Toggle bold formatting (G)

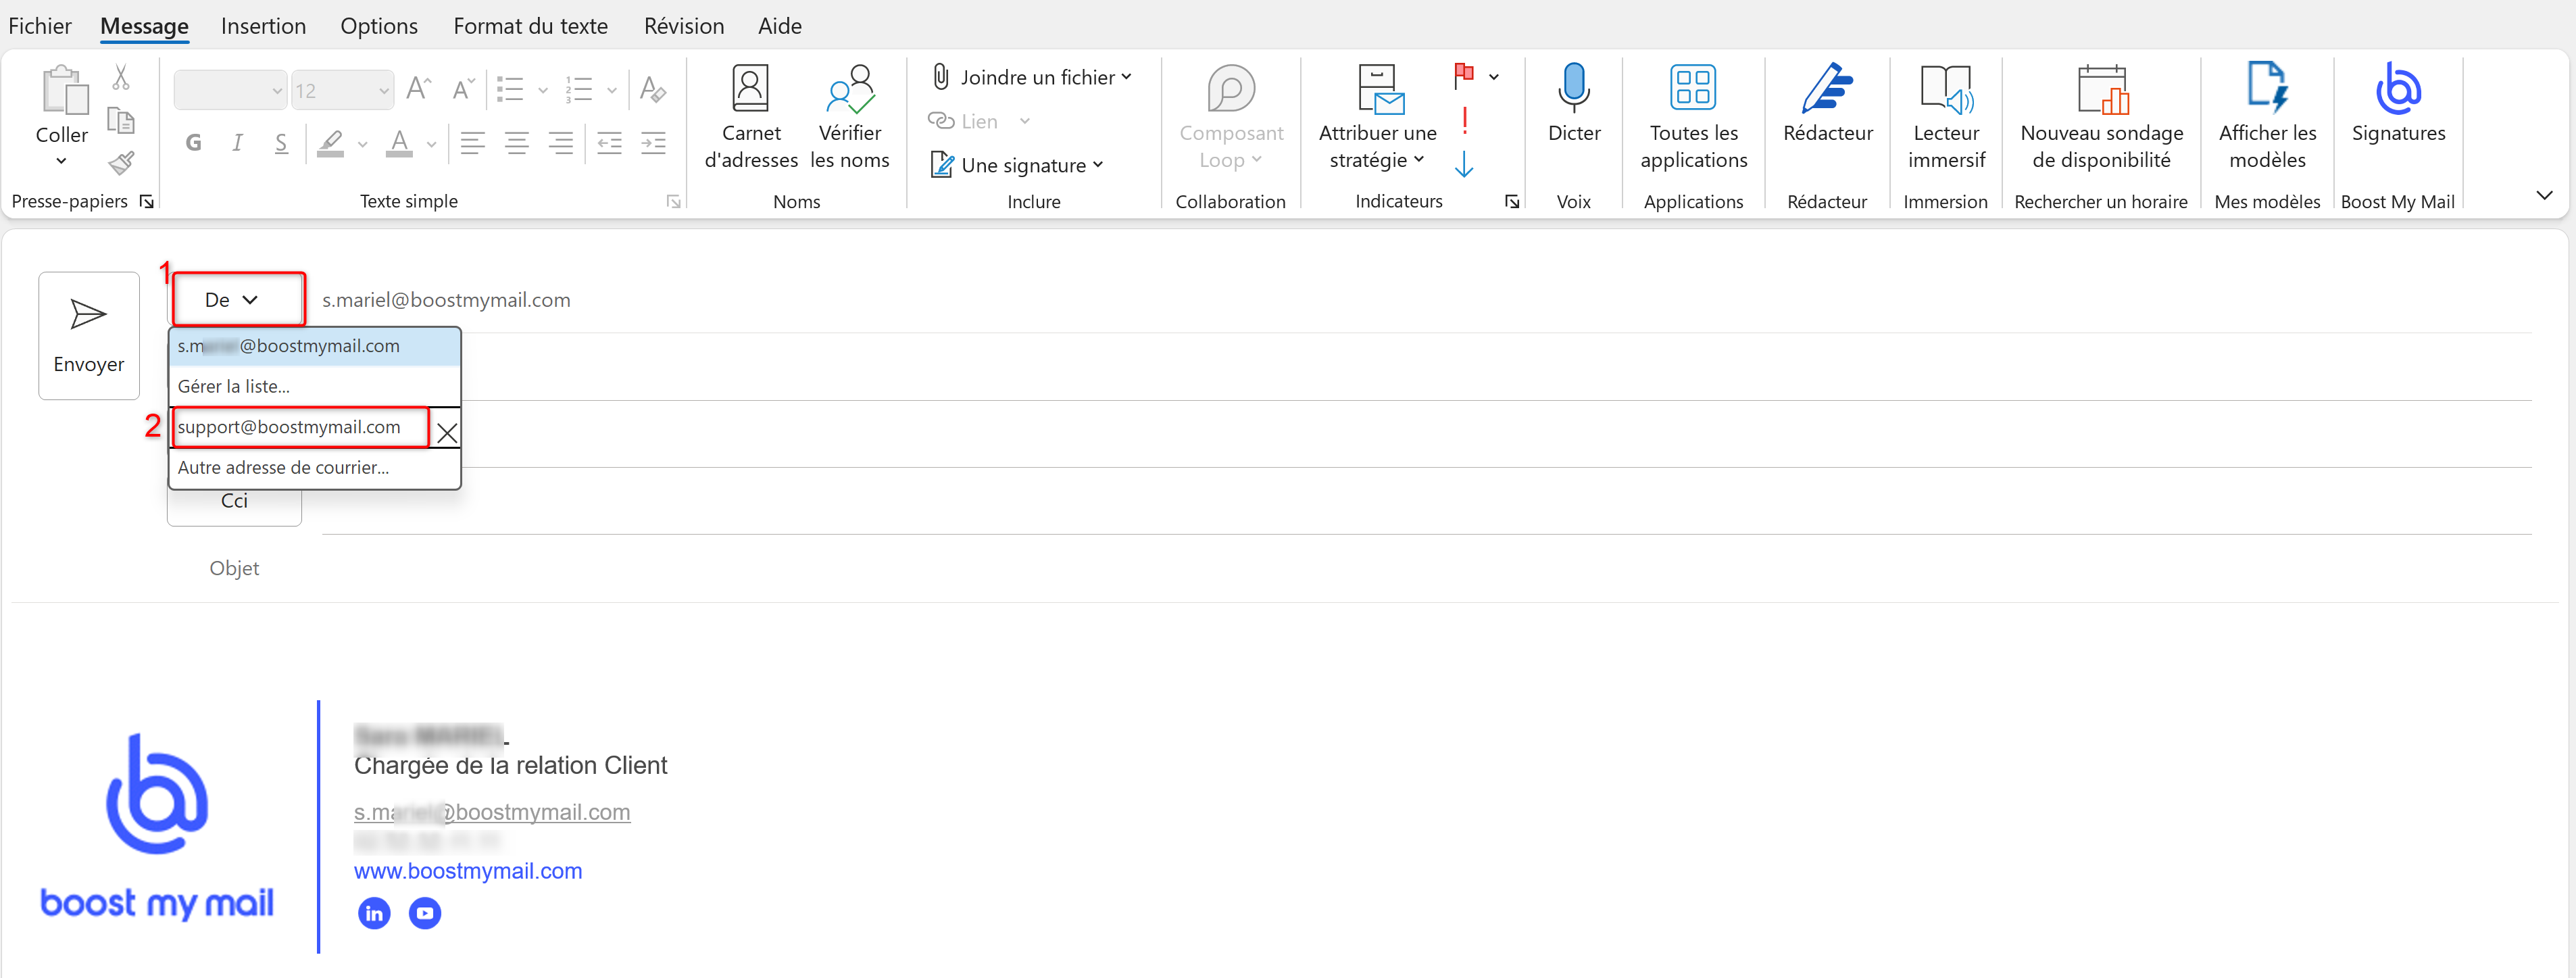coord(193,143)
